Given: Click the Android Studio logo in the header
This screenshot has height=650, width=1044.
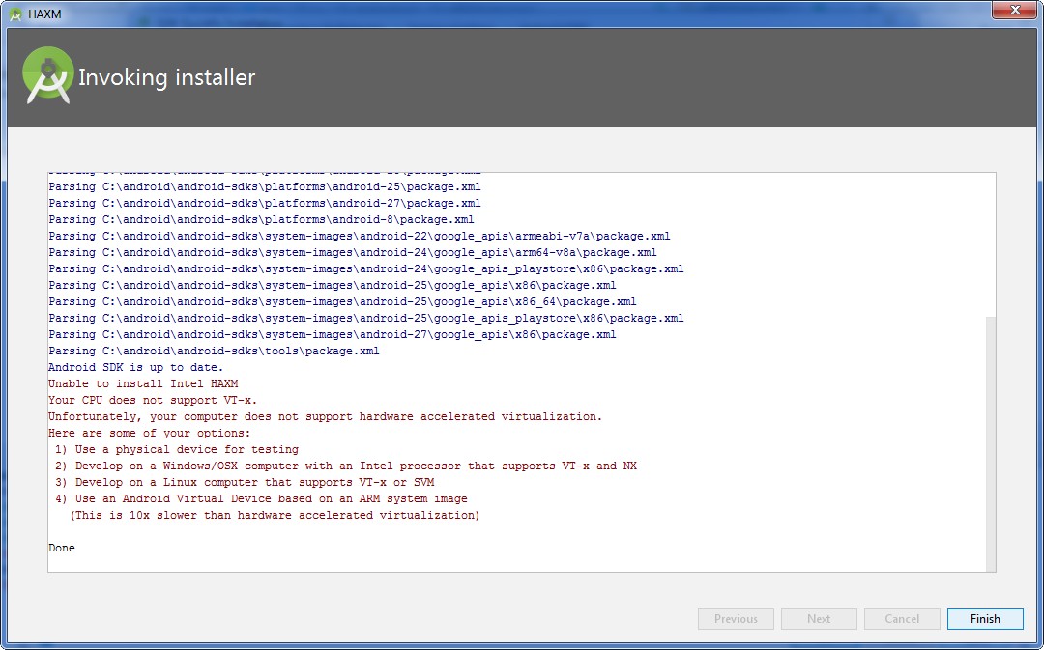Looking at the screenshot, I should [x=47, y=75].
